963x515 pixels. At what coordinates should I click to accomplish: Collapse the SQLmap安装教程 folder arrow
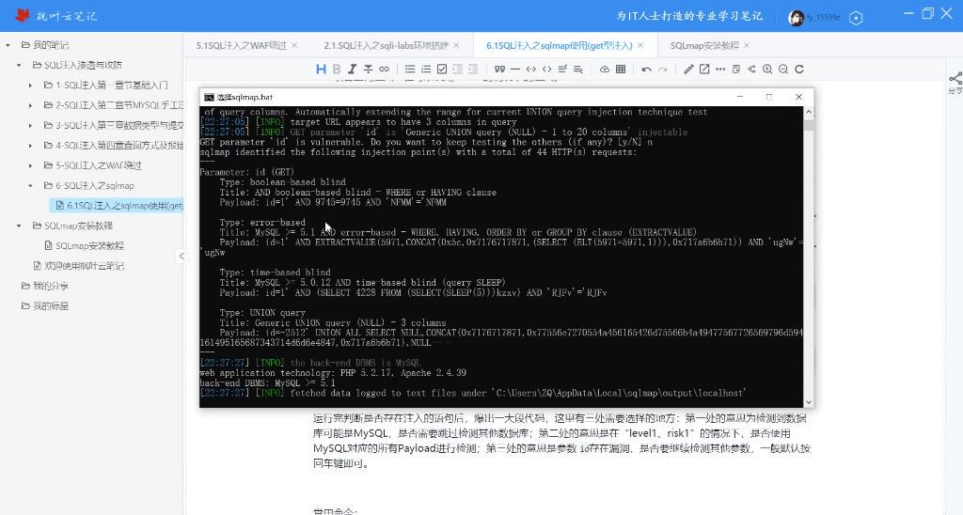[19, 226]
